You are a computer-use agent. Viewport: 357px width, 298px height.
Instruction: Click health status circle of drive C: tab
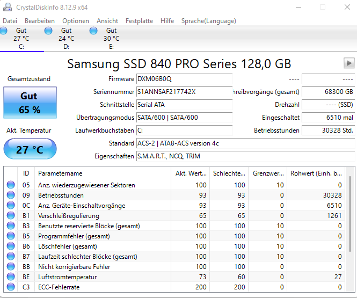tap(3, 31)
